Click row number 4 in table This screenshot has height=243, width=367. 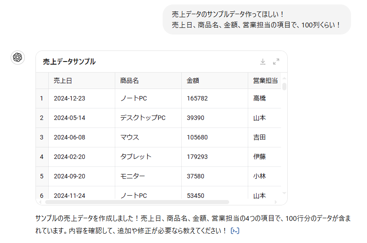(x=42, y=157)
